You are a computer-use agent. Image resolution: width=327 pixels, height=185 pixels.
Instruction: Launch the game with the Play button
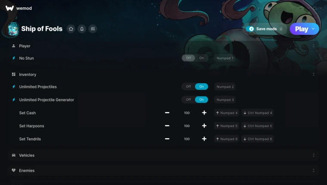click(x=301, y=29)
